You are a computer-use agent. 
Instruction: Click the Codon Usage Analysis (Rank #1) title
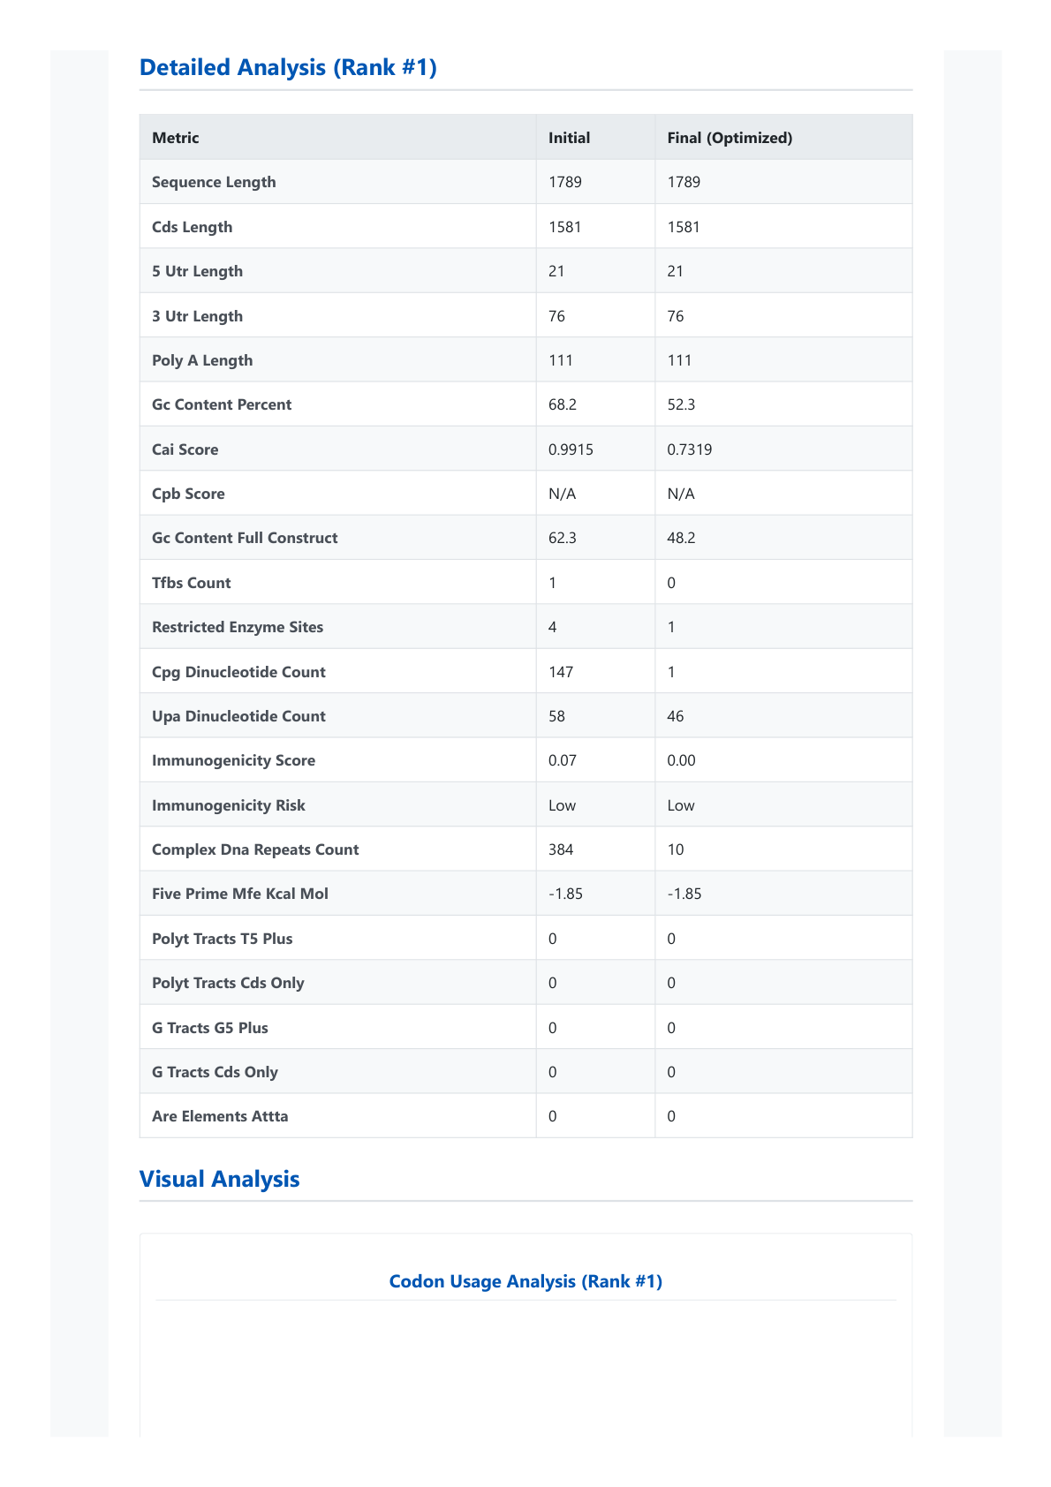(525, 1281)
